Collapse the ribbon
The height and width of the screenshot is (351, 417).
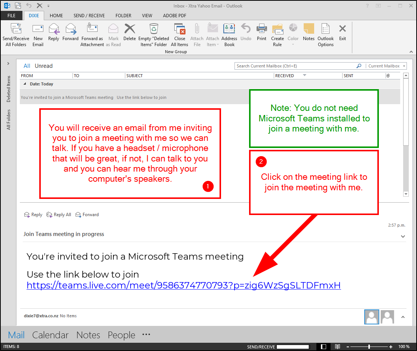point(411,52)
